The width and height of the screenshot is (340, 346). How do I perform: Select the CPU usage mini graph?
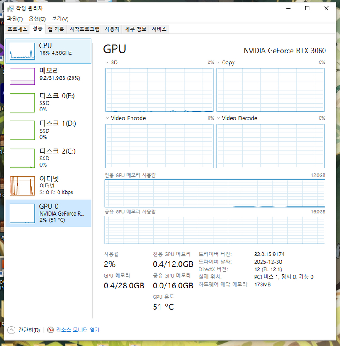pos(22,51)
